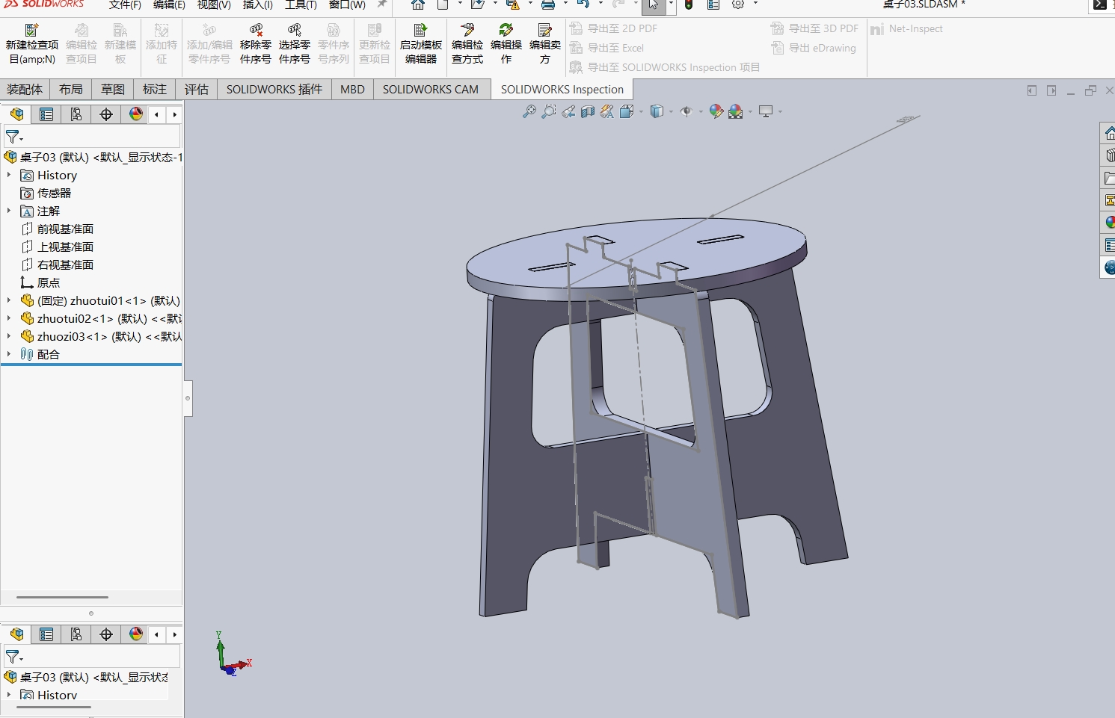Open the View Settings monitor dropdown arrow
The height and width of the screenshot is (718, 1115).
pos(780,112)
